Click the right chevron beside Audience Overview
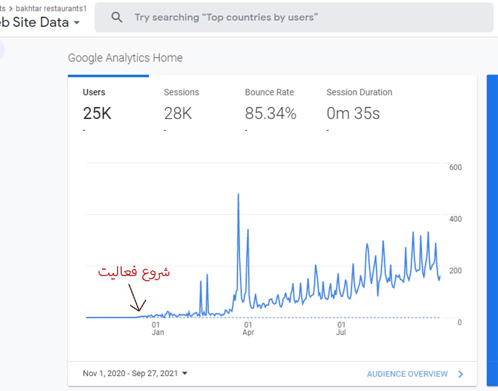Image resolution: width=498 pixels, height=391 pixels. click(x=461, y=374)
